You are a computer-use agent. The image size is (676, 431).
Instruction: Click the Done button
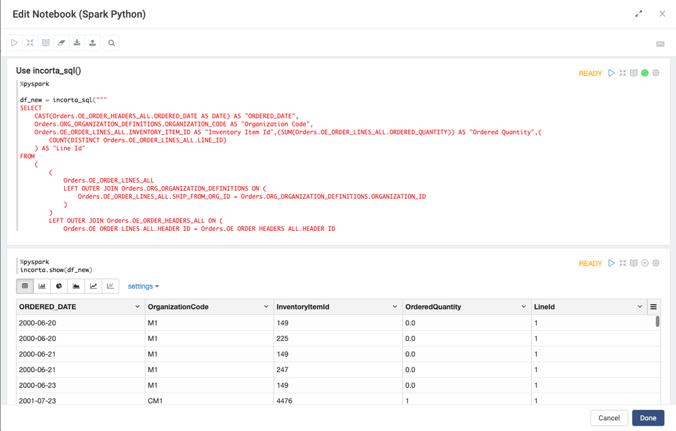(648, 417)
